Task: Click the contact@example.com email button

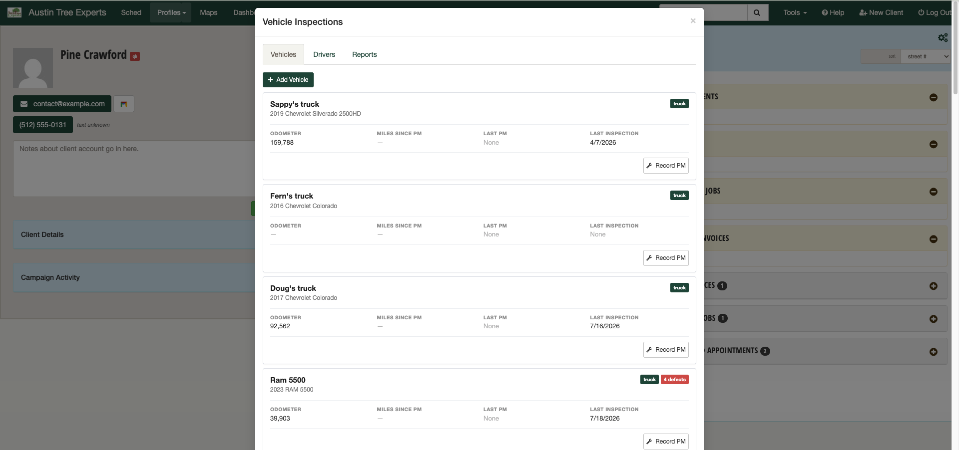Action: [62, 104]
